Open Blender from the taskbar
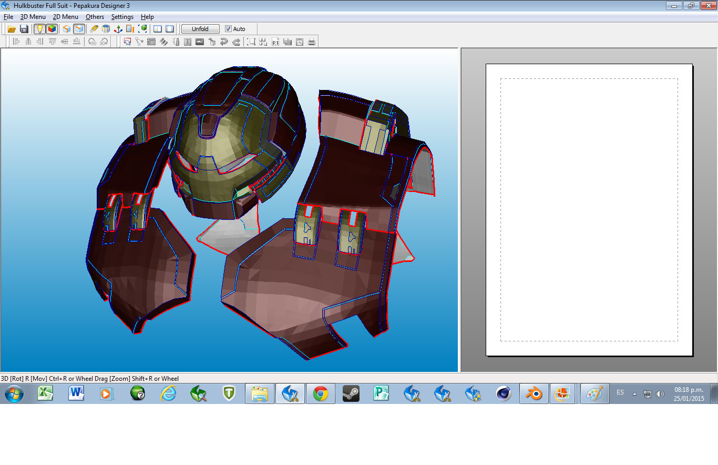718x465 pixels. pyautogui.click(x=535, y=393)
